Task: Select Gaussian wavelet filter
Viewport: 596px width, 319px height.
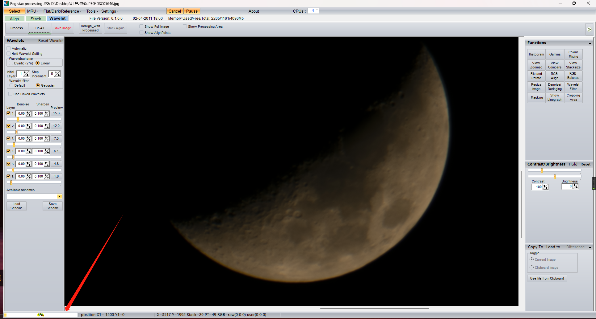Action: [x=38, y=85]
